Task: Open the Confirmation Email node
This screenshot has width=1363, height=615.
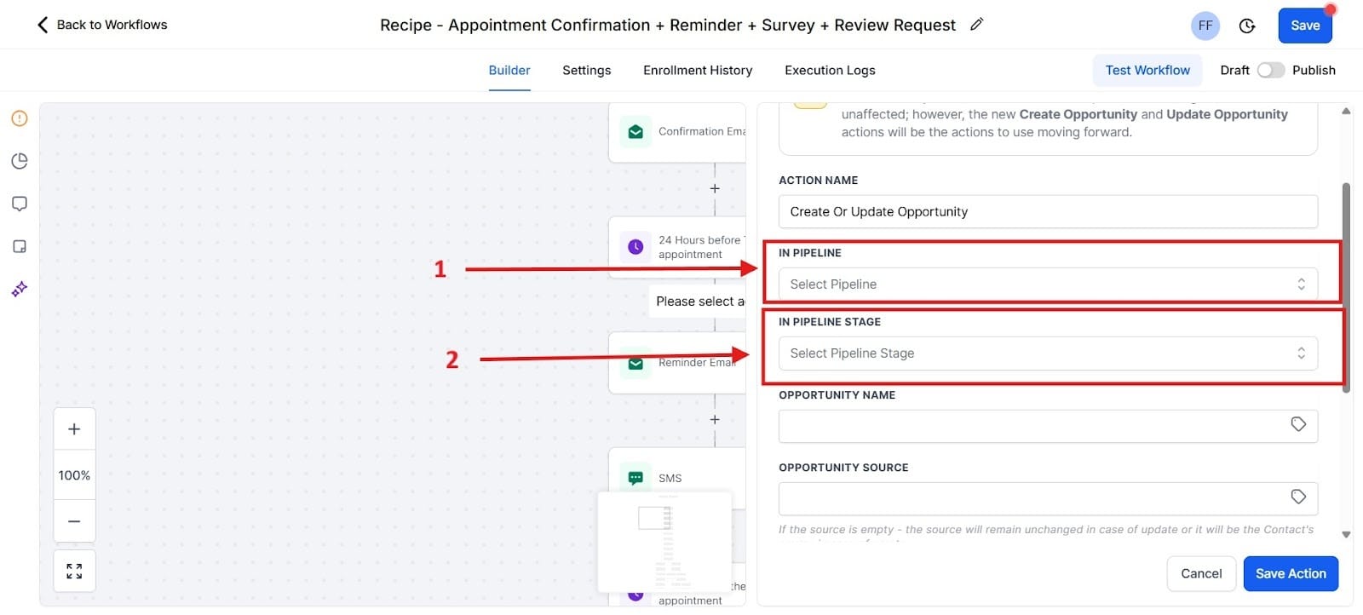Action: click(x=635, y=131)
